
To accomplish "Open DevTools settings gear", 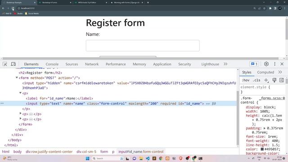I will [266, 64].
